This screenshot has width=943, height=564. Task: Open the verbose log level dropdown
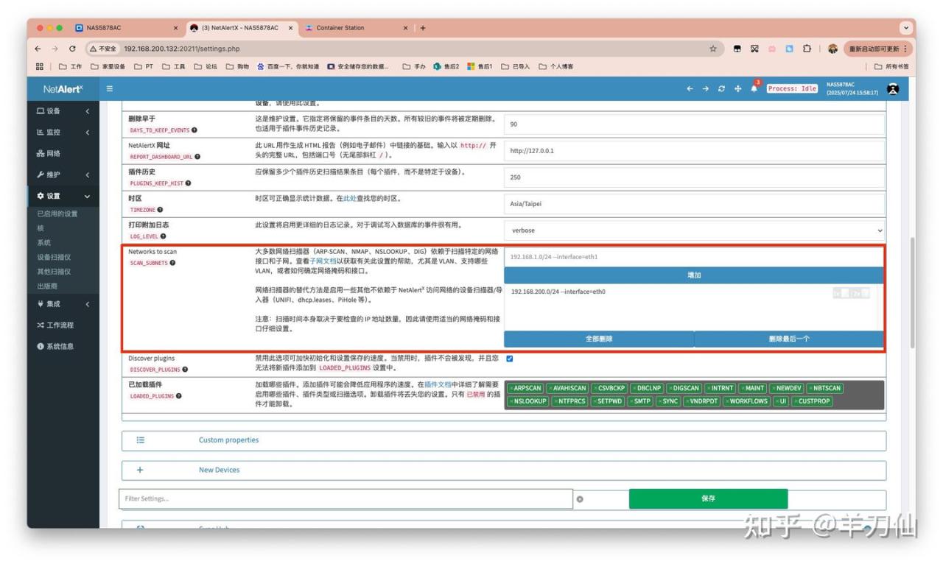click(x=693, y=230)
